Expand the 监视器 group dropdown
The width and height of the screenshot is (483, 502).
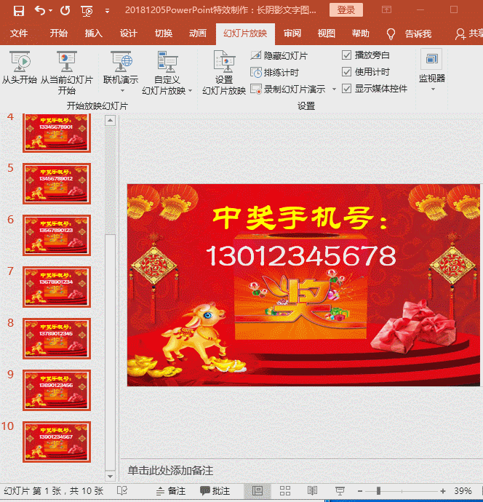click(433, 89)
